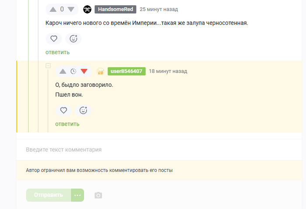Downvote the HandsomeRed comment
Screen dimensions: 306x209
coord(71,9)
